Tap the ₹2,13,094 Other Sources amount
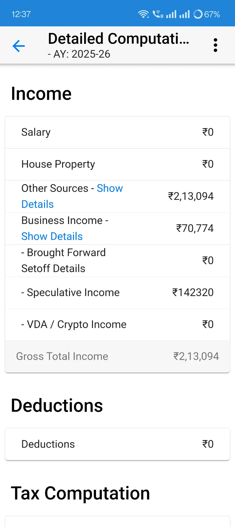 (191, 196)
